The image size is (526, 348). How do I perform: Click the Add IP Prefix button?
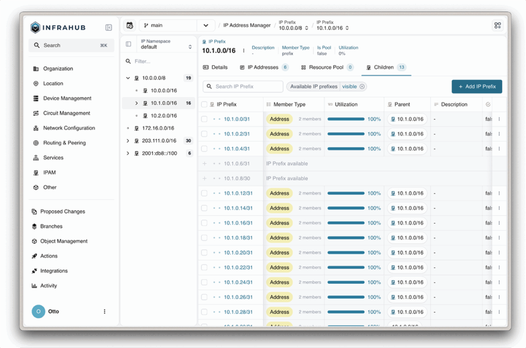coord(477,86)
